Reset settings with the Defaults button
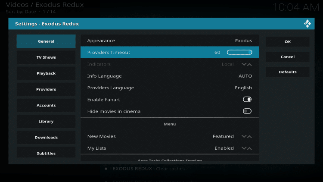This screenshot has width=323, height=182. pyautogui.click(x=287, y=72)
